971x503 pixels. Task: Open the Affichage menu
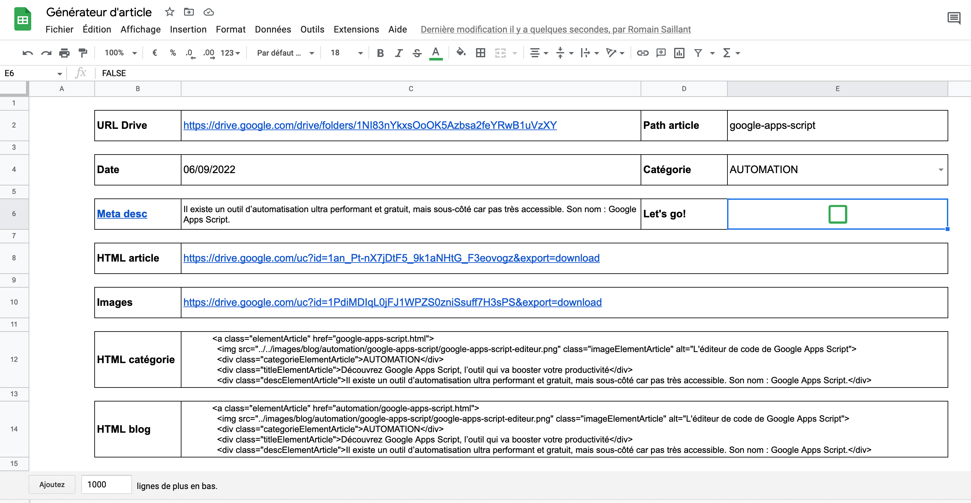point(140,29)
